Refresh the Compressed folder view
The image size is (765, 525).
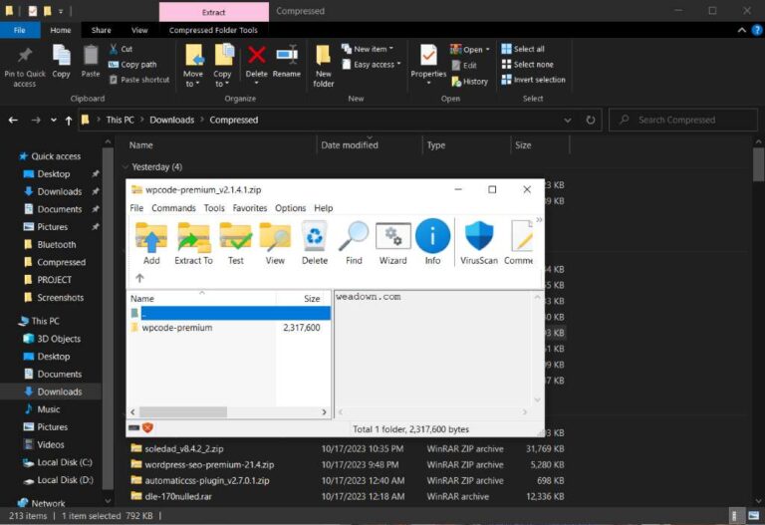[x=591, y=120]
